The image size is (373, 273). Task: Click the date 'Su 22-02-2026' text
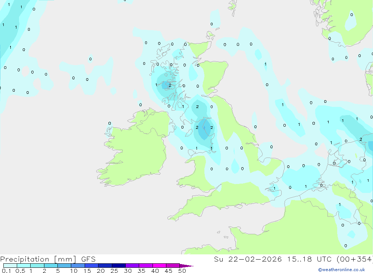[x=248, y=259]
